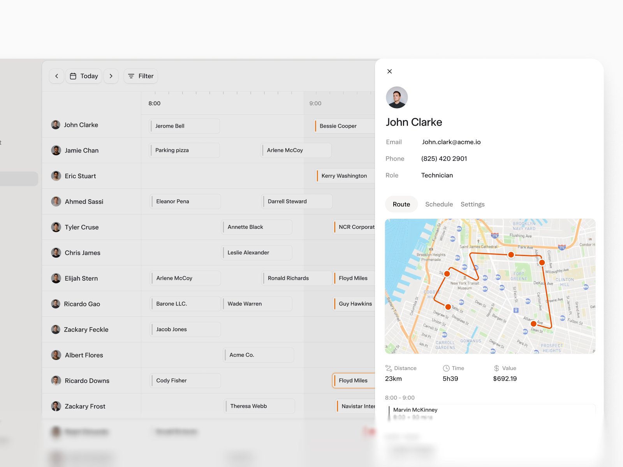Click Zackary Feckle's avatar
The height and width of the screenshot is (467, 623).
click(x=56, y=330)
